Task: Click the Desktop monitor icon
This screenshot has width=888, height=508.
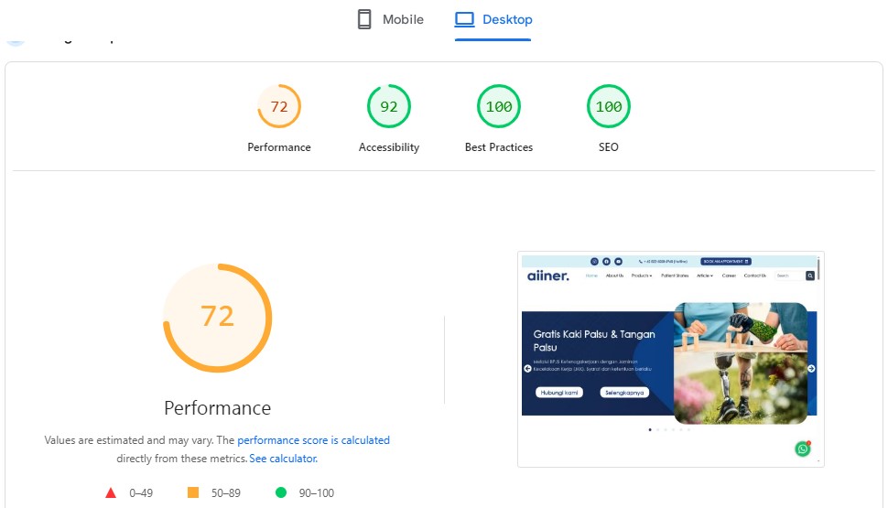Action: (465, 19)
